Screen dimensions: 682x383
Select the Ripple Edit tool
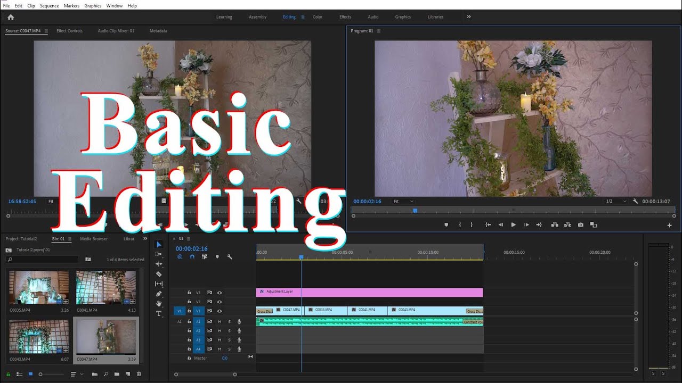159,264
